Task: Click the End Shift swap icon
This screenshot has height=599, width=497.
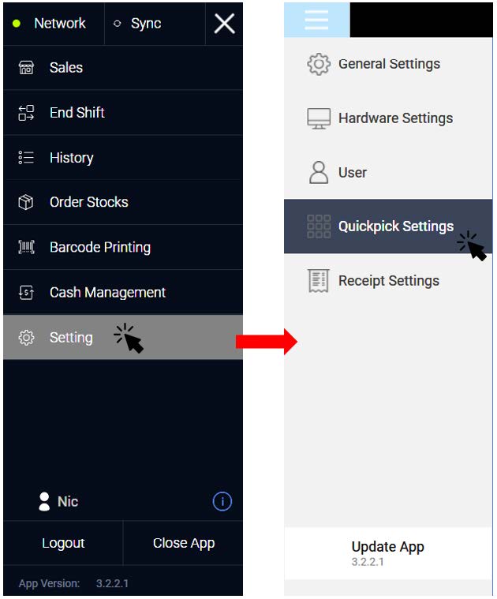Action: [x=26, y=113]
